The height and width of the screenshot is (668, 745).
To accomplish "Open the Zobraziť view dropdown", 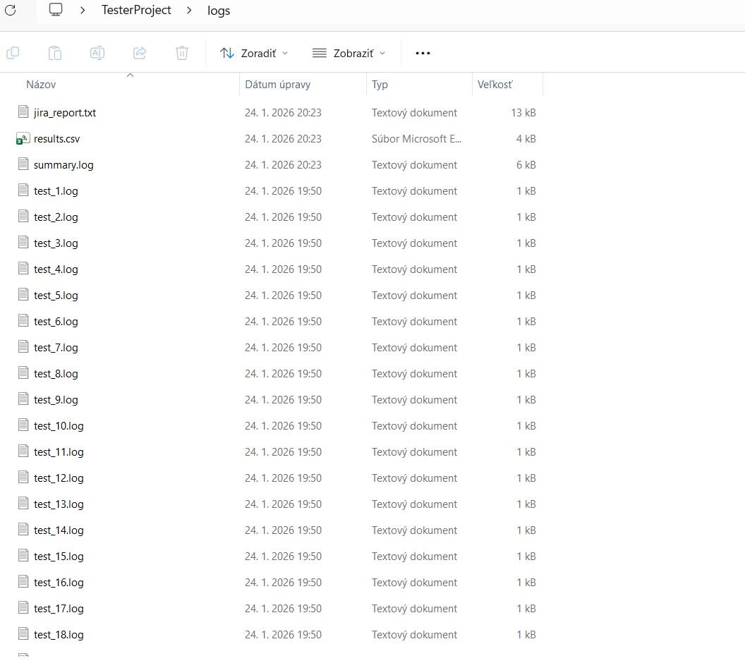I will [x=349, y=53].
